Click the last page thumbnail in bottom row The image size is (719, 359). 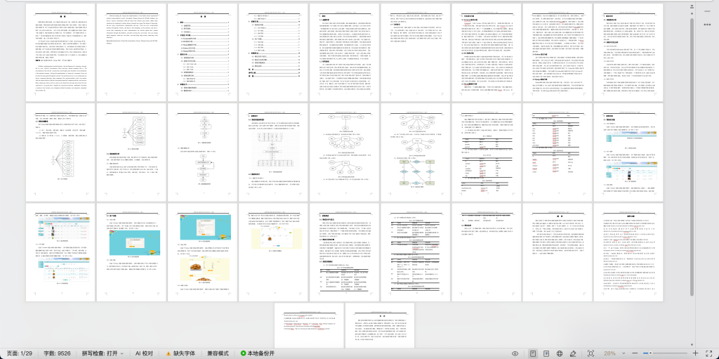[380, 325]
